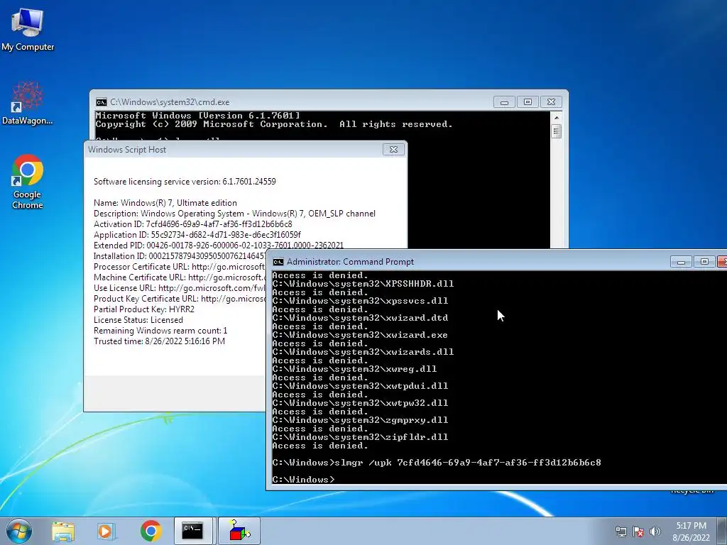Screen dimensions: 727x545
Task: Open the network status tray icon
Action: tap(621, 532)
